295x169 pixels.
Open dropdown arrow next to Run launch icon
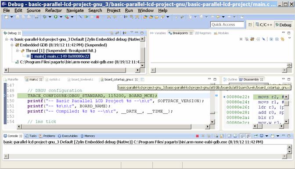(61, 17)
